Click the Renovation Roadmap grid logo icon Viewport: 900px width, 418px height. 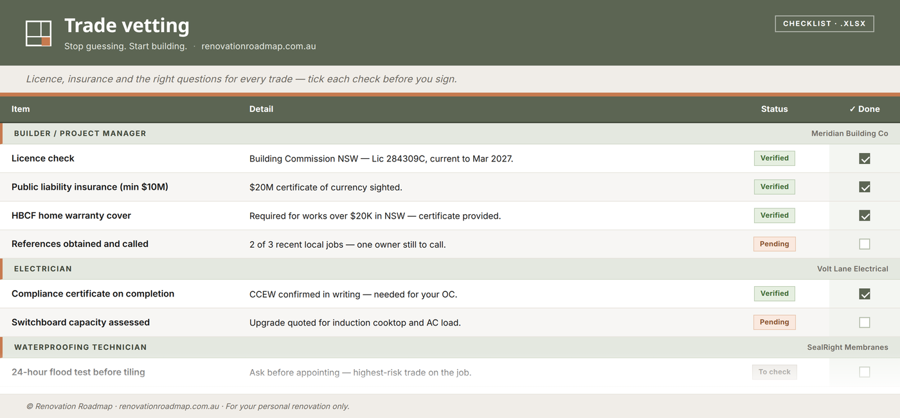click(x=38, y=33)
